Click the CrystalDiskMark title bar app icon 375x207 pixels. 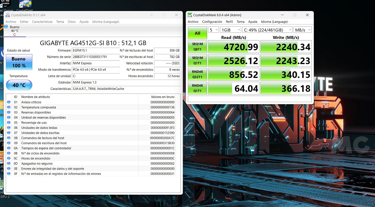click(x=190, y=15)
